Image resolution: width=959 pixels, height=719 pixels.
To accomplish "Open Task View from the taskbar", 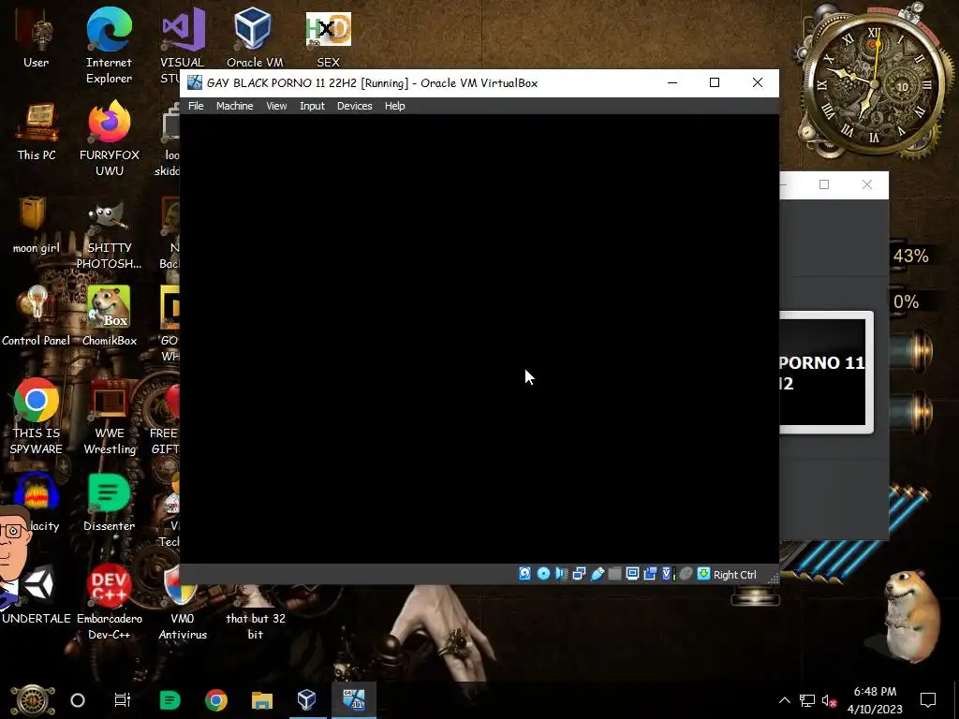I will (x=123, y=700).
